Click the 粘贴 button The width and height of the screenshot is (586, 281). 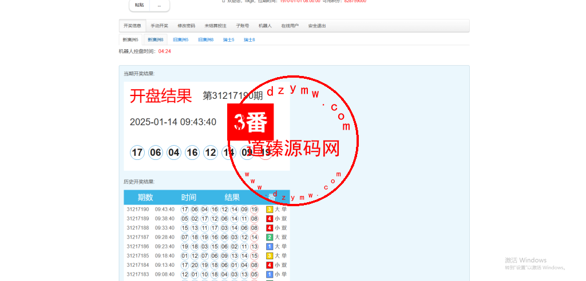140,5
